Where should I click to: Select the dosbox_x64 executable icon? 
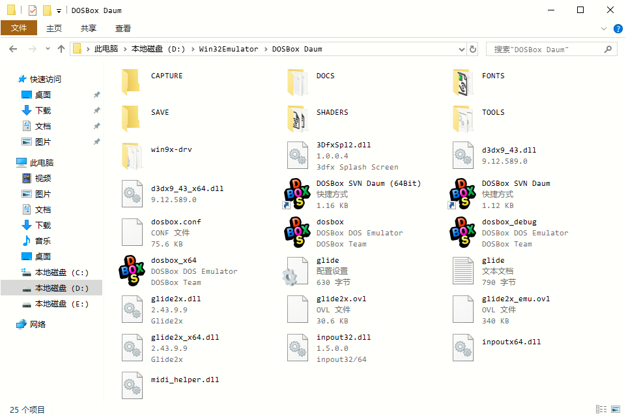[x=132, y=271]
